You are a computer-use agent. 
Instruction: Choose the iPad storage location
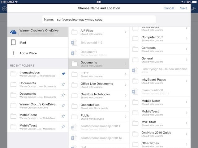(x=38, y=43)
